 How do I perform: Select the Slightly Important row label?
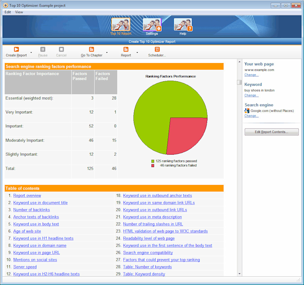point(22,155)
